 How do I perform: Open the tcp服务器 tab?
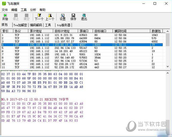click(x=64, y=25)
